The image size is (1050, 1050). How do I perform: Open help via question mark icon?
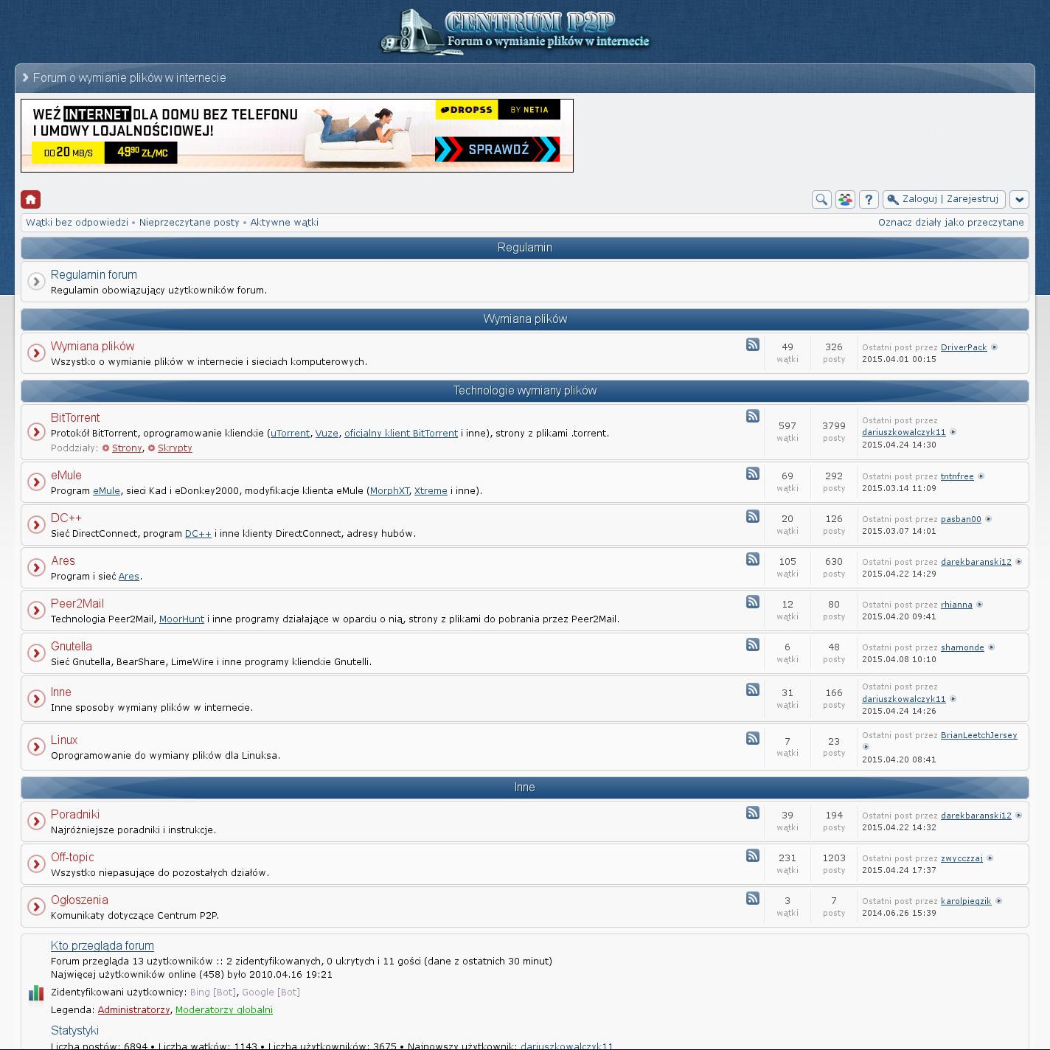tap(869, 199)
